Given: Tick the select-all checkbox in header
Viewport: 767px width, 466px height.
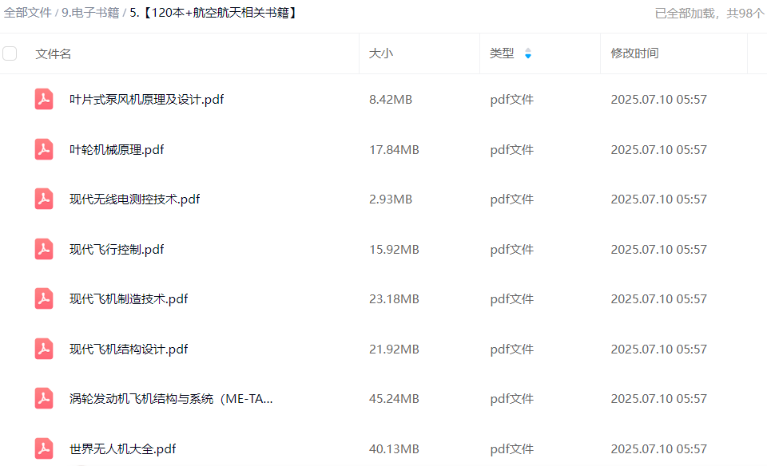Looking at the screenshot, I should [x=10, y=53].
